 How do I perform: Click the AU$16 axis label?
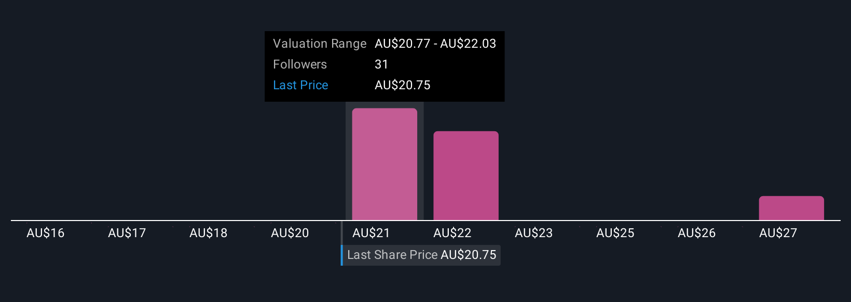click(46, 234)
